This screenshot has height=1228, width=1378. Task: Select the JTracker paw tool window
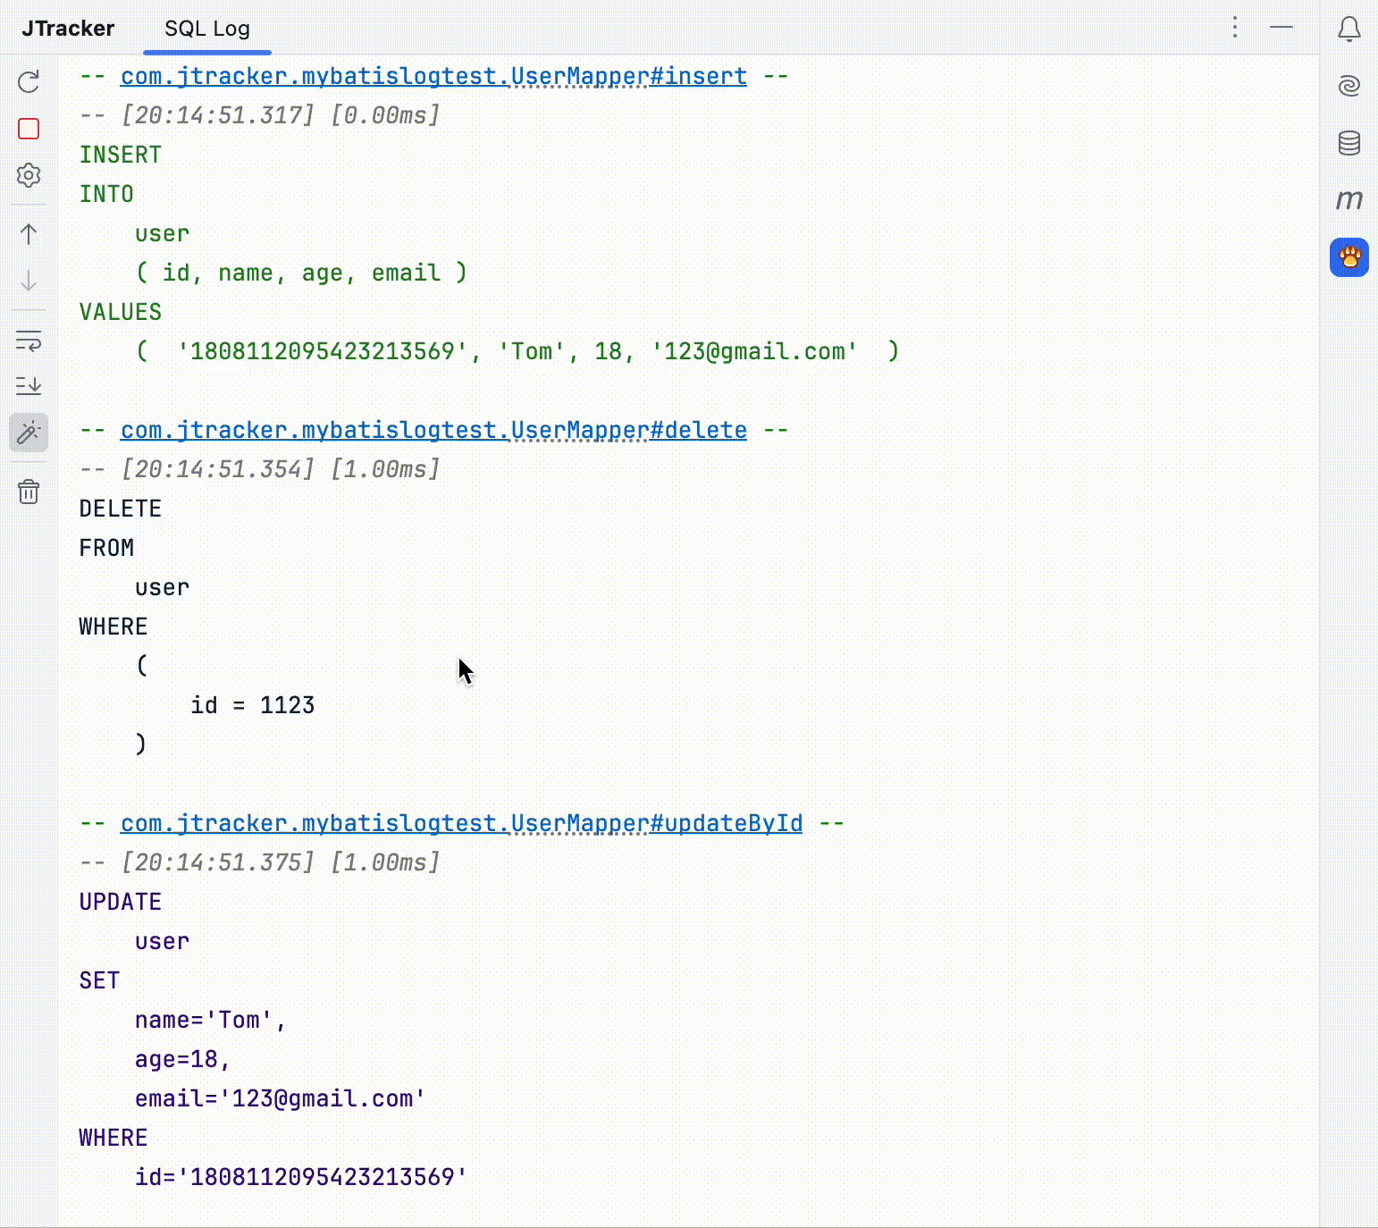coord(1349,257)
